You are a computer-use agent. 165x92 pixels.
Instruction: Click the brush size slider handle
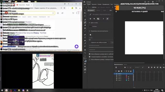pos(90,40)
